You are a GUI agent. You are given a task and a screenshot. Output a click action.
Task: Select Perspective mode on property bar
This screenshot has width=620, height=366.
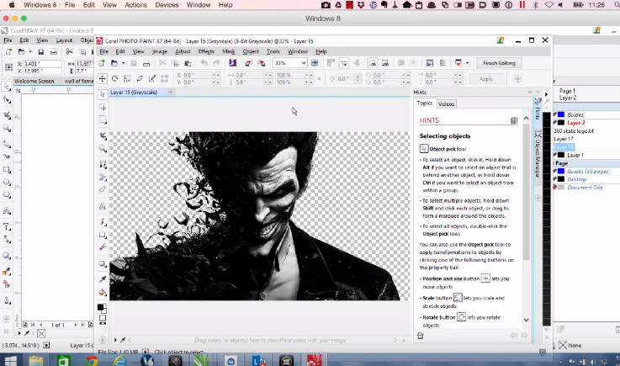tap(165, 78)
